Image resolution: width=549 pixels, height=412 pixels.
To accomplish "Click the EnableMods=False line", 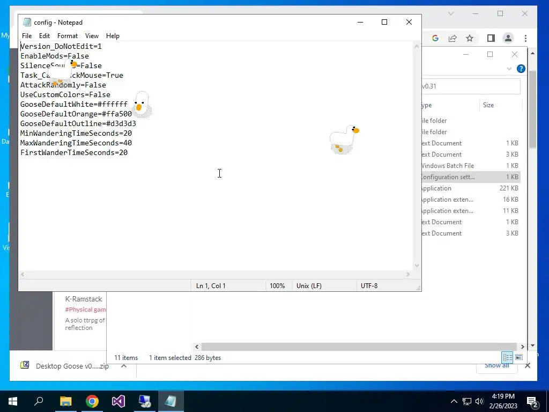I will 55,56.
